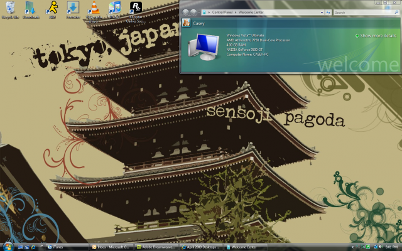This screenshot has height=251, width=402.
Task: Click Show Desktop quick launch icon
Action: tap(20, 247)
